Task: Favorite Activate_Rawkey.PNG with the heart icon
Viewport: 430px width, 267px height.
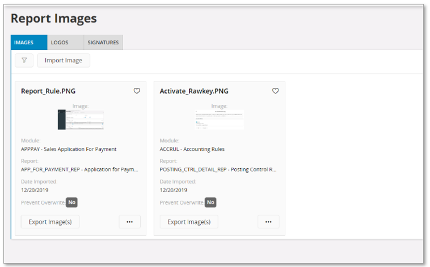Action: [276, 91]
